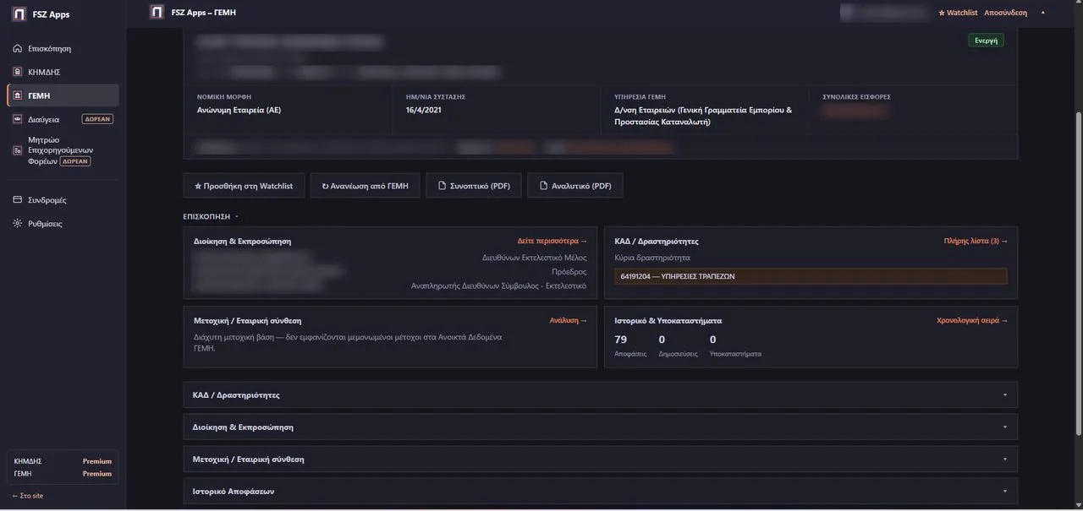Go to Επισκόπηση in the sidebar
The width and height of the screenshot is (1083, 511).
[x=63, y=48]
